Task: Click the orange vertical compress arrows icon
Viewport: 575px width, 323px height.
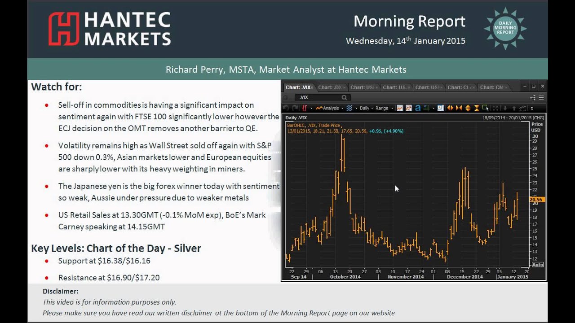Action: click(477, 108)
